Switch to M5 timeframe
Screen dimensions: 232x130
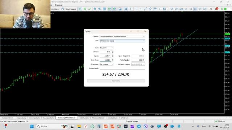[x=172, y=9]
